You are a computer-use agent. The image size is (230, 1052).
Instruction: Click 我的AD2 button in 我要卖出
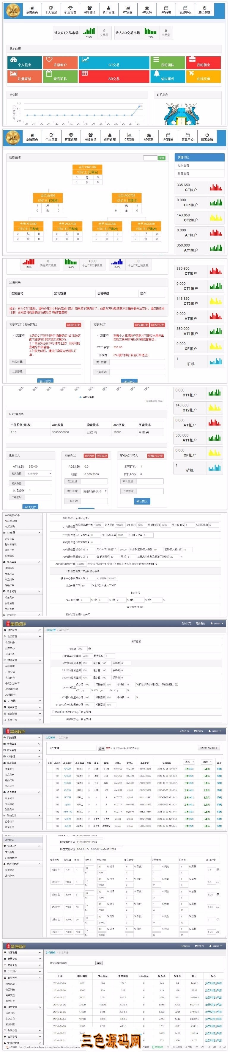(102, 456)
